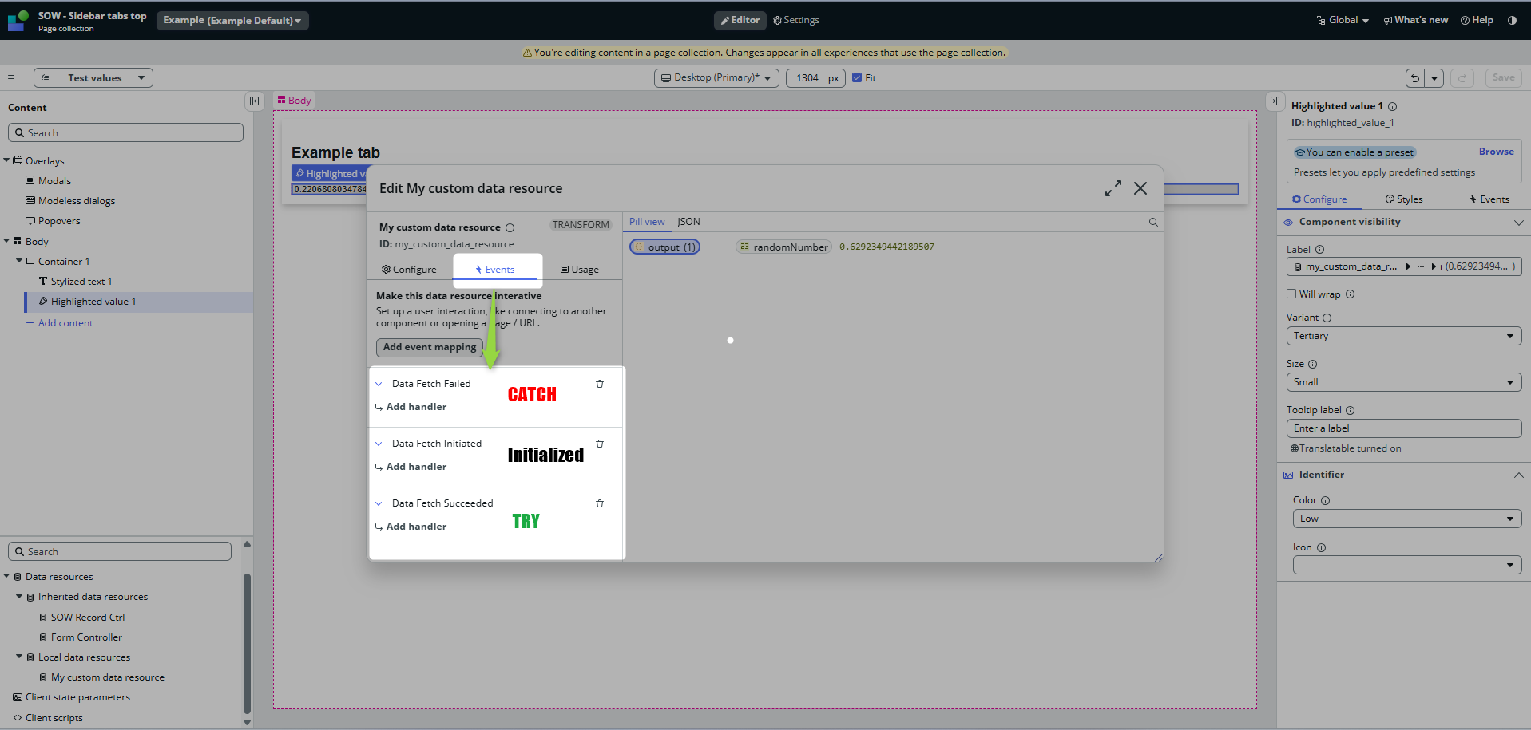The image size is (1531, 730).
Task: Click the Add event mapping button
Action: point(429,347)
